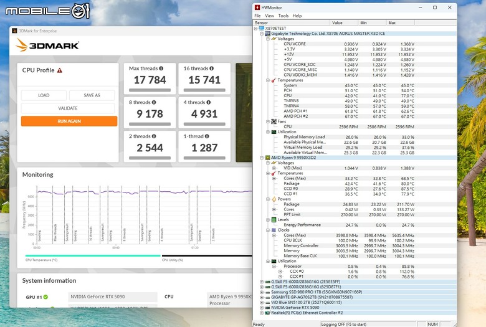Click the Max column header
The height and width of the screenshot is (327, 486).
[400, 22]
